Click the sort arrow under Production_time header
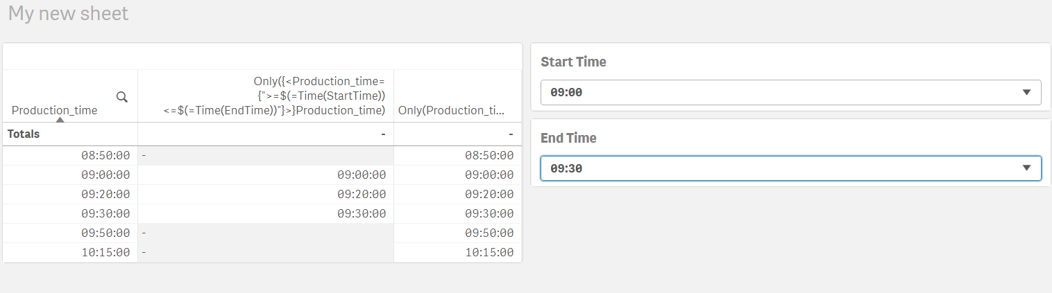 coord(60,120)
